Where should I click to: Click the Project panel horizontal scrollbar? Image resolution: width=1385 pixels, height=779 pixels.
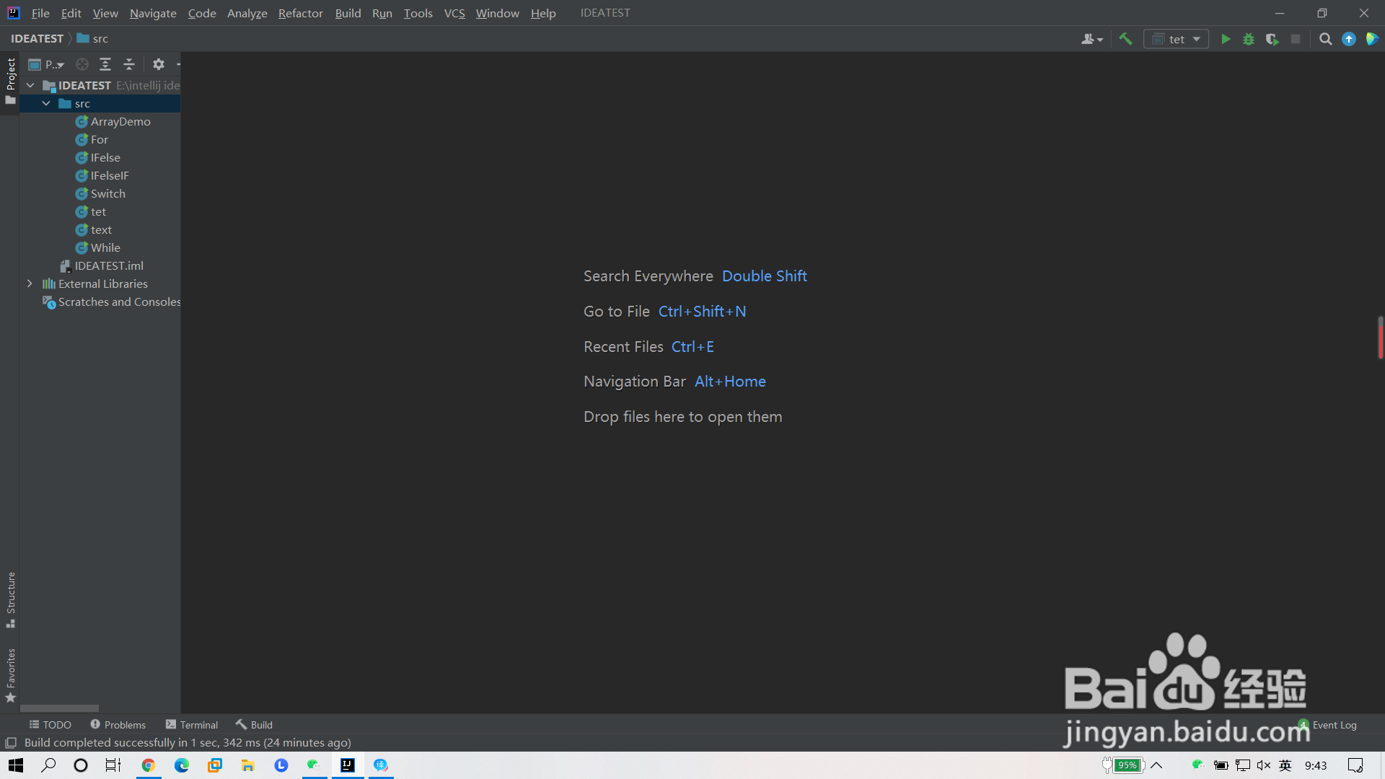[x=59, y=708]
